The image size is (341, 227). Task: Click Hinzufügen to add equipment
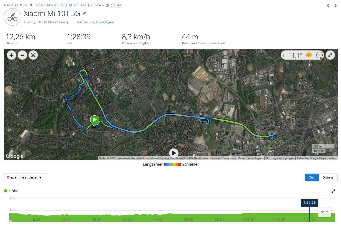[105, 22]
